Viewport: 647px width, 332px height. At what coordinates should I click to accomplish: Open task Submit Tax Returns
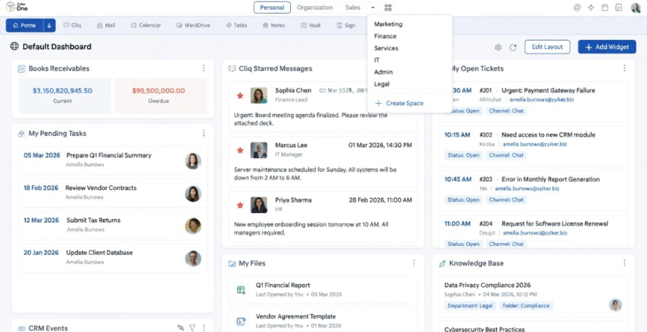[94, 220]
